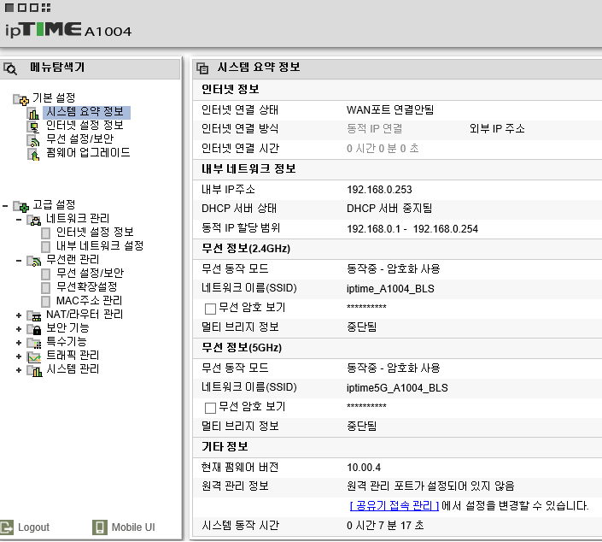The image size is (602, 542).
Task: Expand the NAT/라우터 관리 branch
Action: [19, 315]
